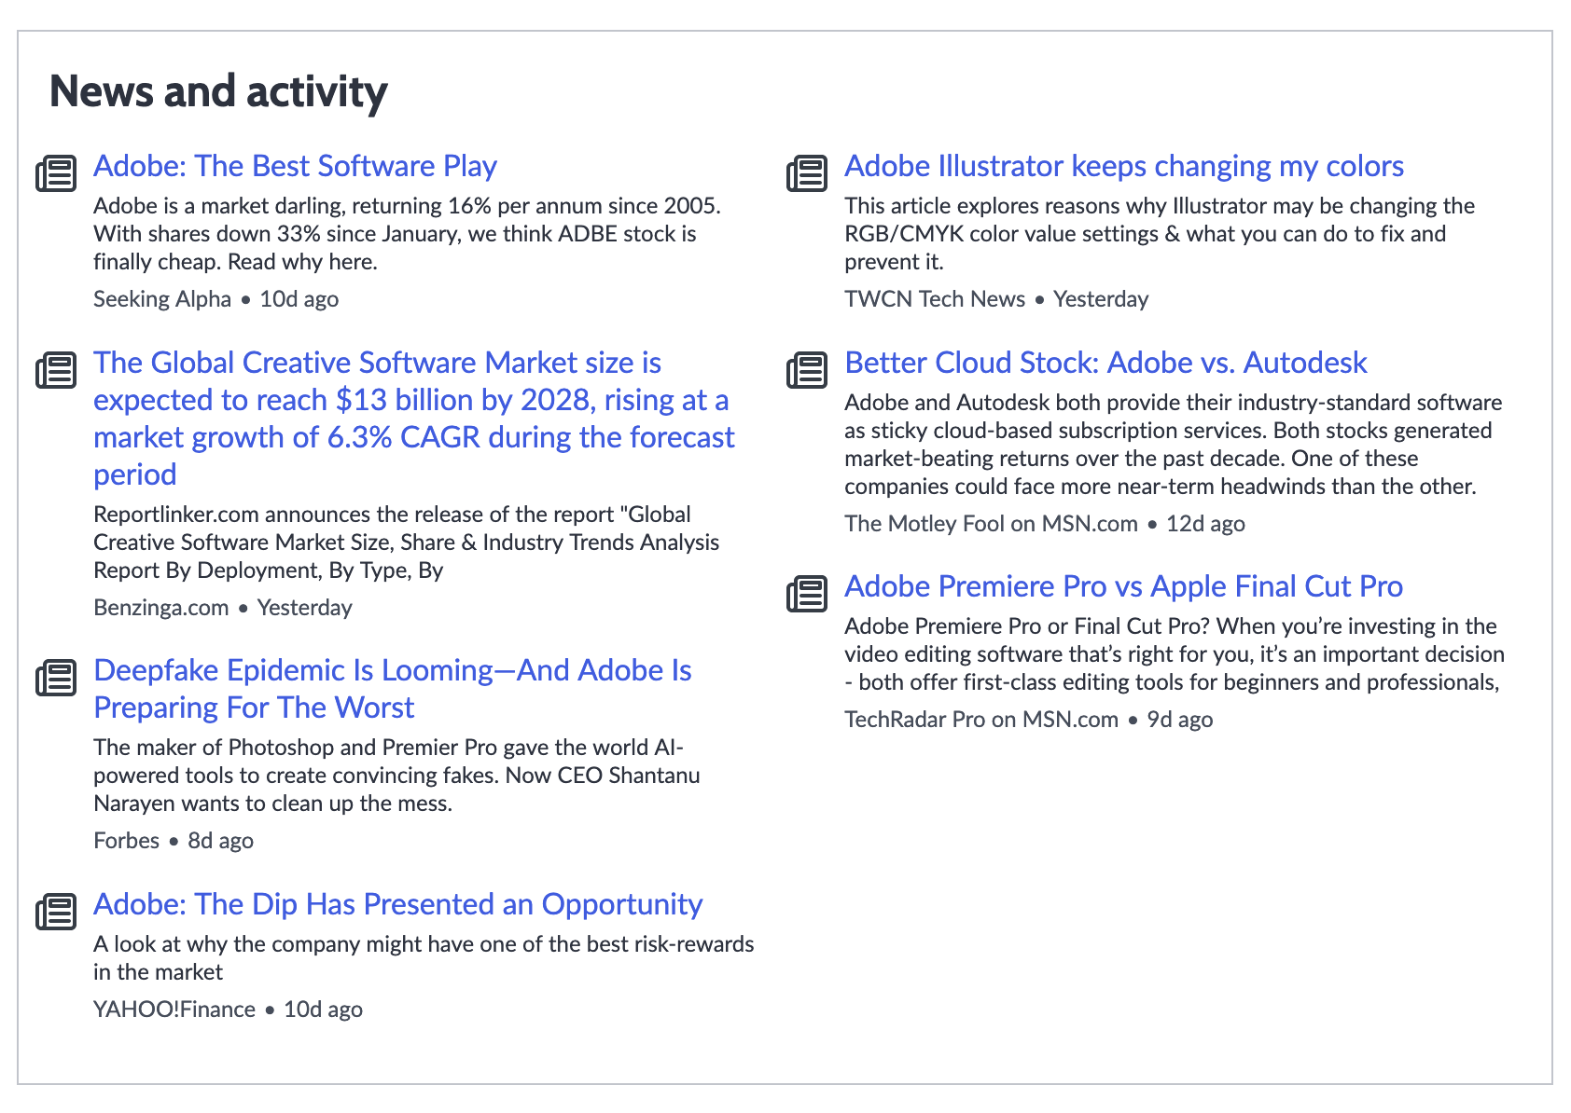Click 'TechRadar Pro on MSN.com' source label
This screenshot has height=1113, width=1571.
click(x=981, y=720)
